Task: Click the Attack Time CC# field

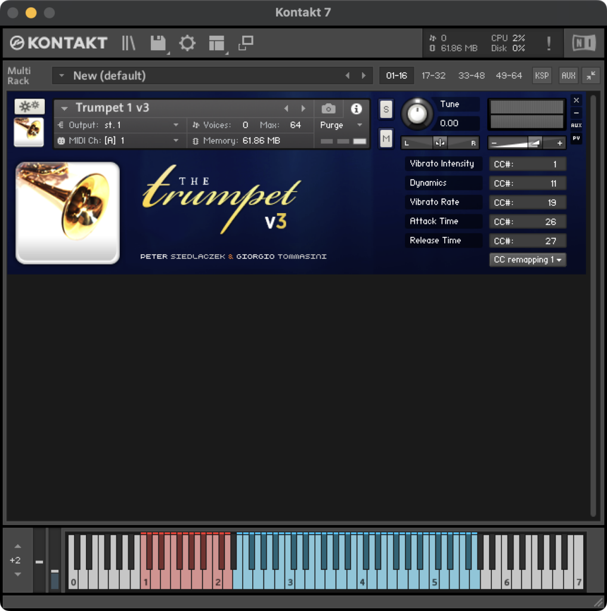Action: [x=527, y=222]
